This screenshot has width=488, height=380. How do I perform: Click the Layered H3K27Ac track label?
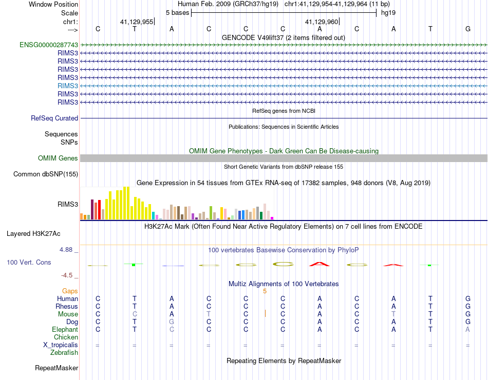click(x=33, y=234)
